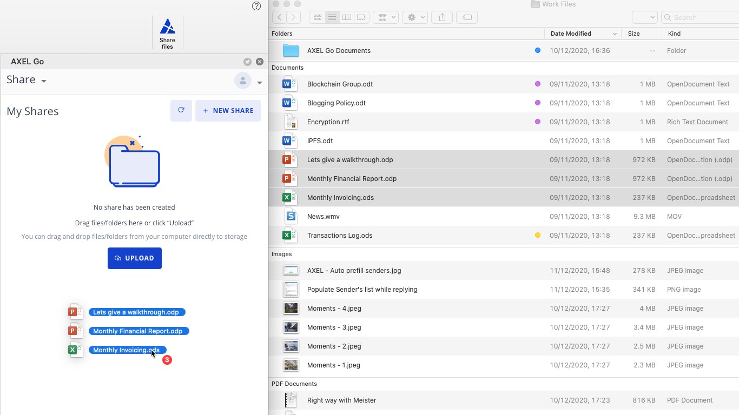
Task: Refresh the My Shares list
Action: (x=181, y=110)
